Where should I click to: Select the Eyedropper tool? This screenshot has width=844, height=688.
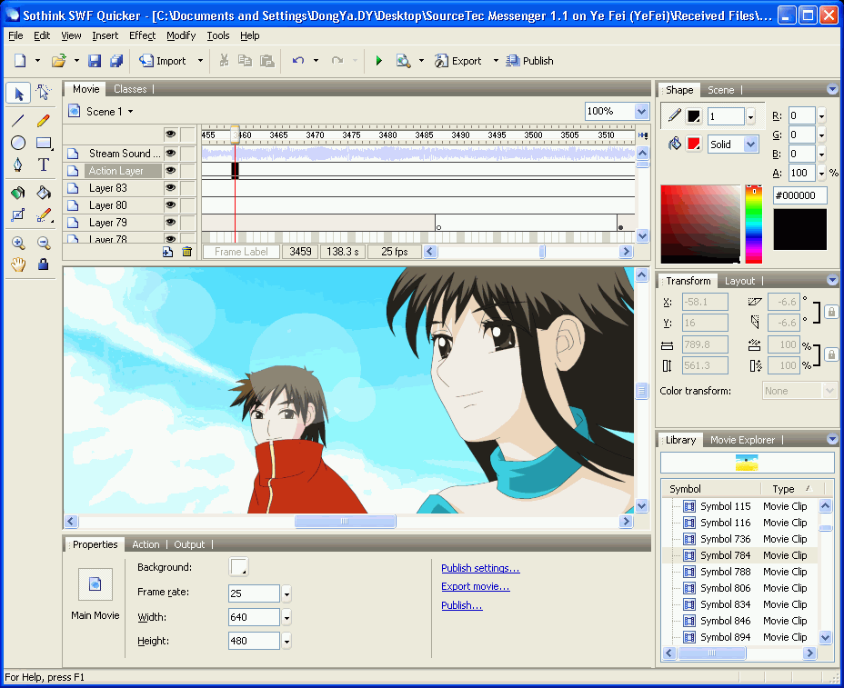[x=44, y=215]
